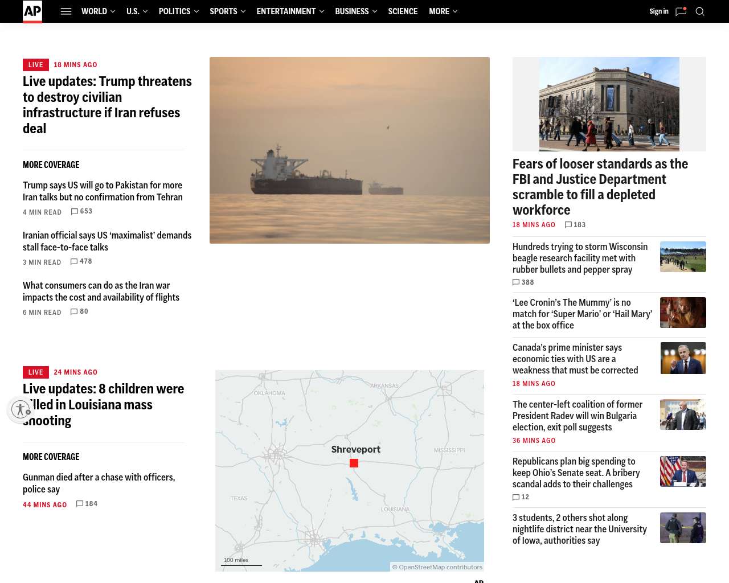The height and width of the screenshot is (583, 729).
Task: Read Live updates on Louisiana mass shooting
Action: coord(104,404)
